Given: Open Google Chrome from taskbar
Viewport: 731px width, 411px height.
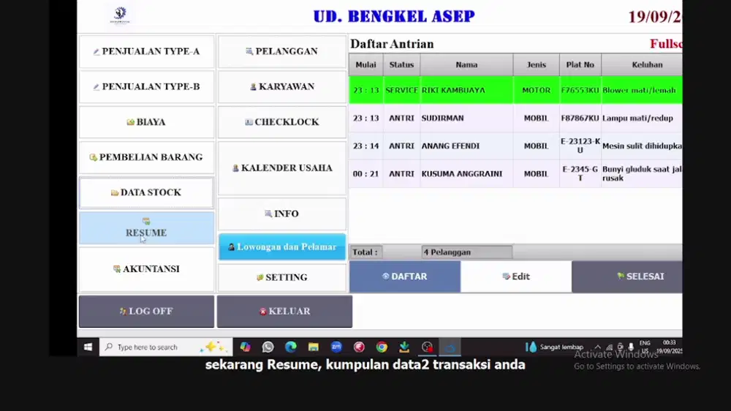Looking at the screenshot, I should 382,347.
